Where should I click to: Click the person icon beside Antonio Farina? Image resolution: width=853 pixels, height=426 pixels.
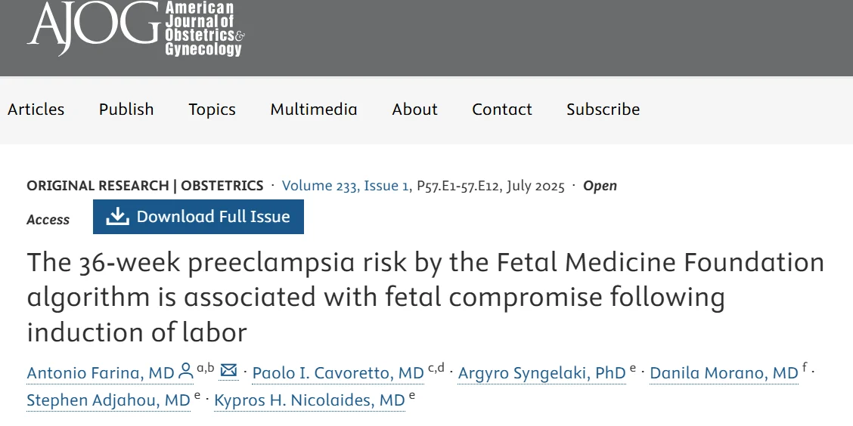(186, 372)
